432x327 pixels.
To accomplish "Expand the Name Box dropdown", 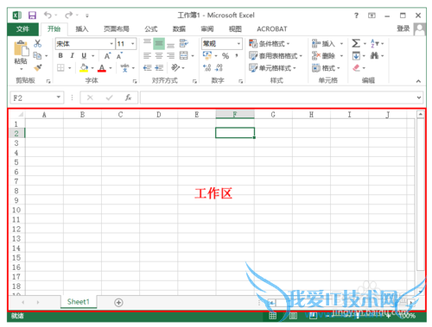I will point(59,97).
